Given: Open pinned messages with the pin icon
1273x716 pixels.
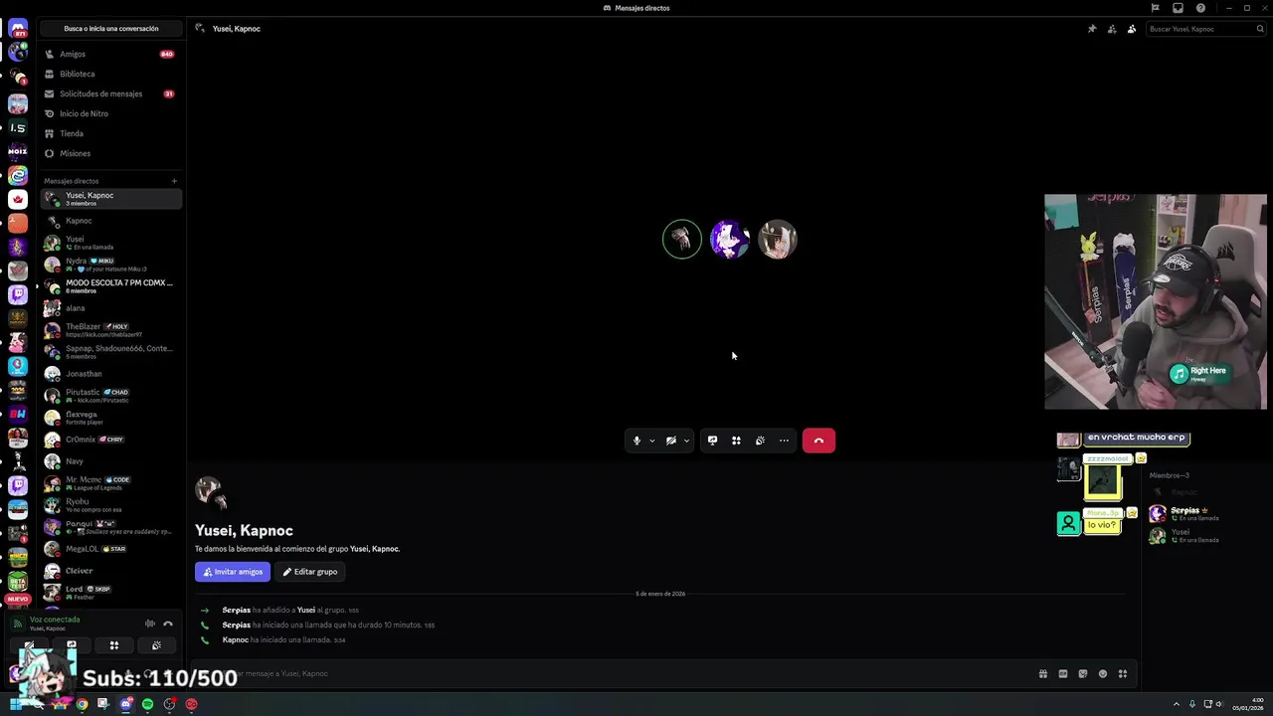Looking at the screenshot, I should (x=1092, y=29).
